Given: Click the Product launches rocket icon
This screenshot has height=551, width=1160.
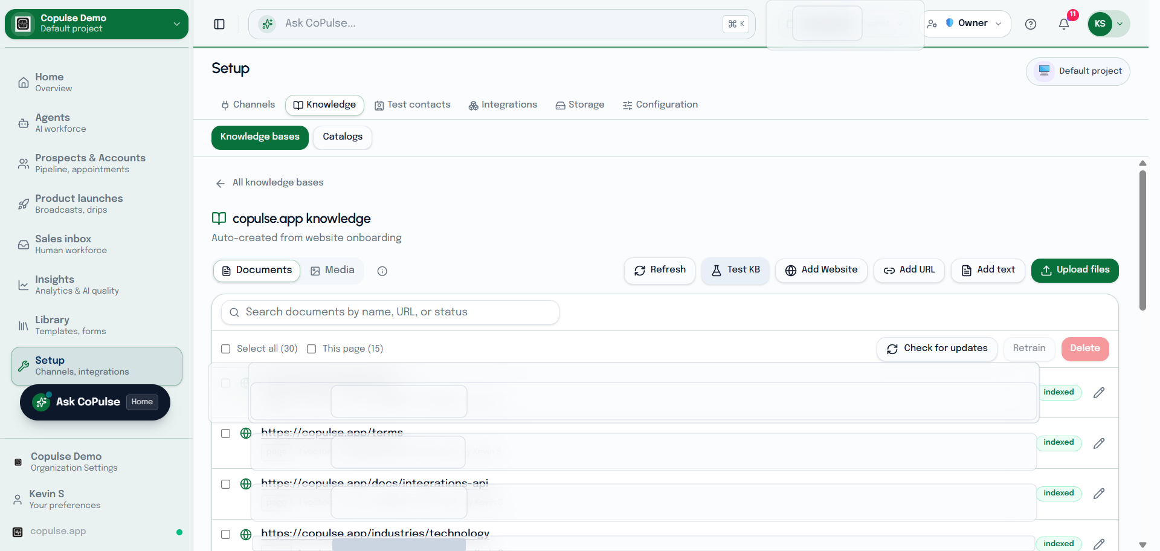Looking at the screenshot, I should 23,204.
